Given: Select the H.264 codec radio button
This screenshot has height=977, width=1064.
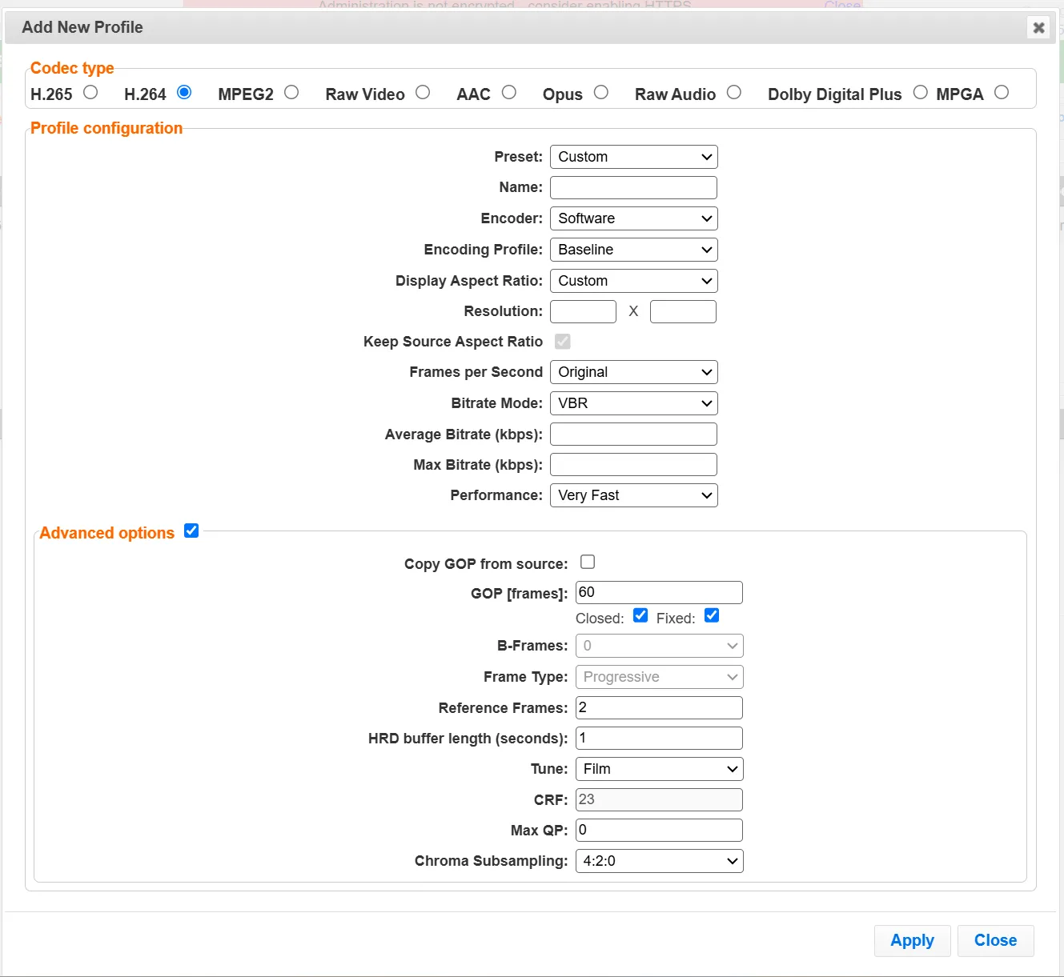Looking at the screenshot, I should pos(184,92).
